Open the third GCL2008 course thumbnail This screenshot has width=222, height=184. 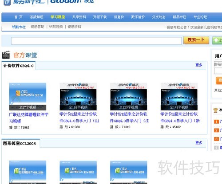129,172
